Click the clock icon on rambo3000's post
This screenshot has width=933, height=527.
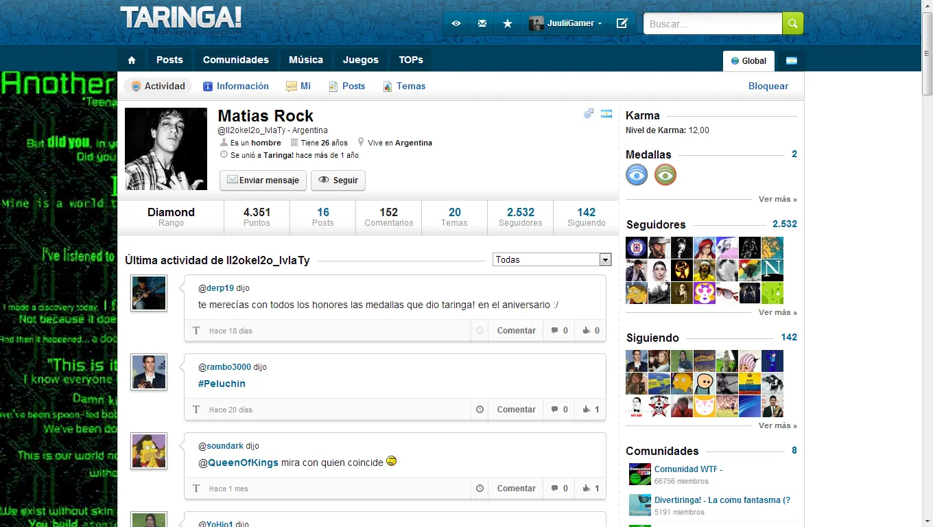point(480,410)
